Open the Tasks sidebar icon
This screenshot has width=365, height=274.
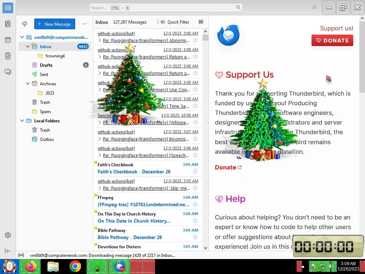tap(8, 56)
